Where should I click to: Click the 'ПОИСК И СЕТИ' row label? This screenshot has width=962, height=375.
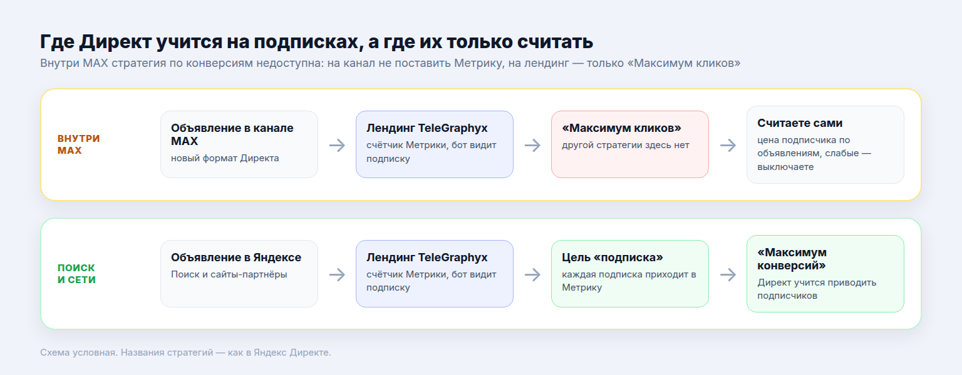76,274
